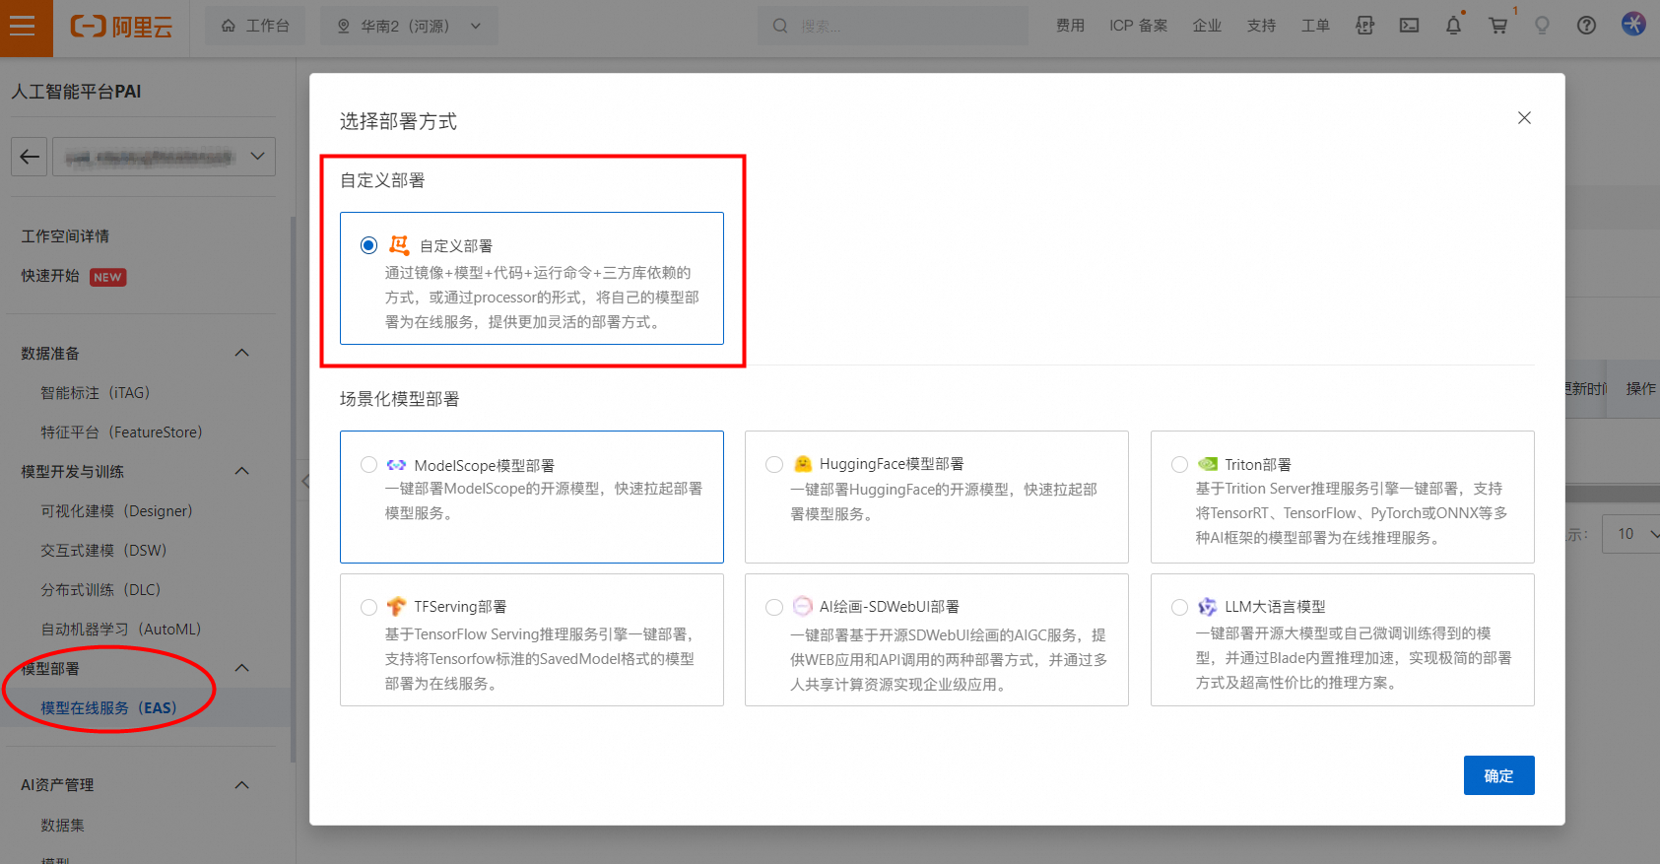Open the 华南2（河源）region dropdown
Screen dimensions: 1660x864
pyautogui.click(x=409, y=26)
